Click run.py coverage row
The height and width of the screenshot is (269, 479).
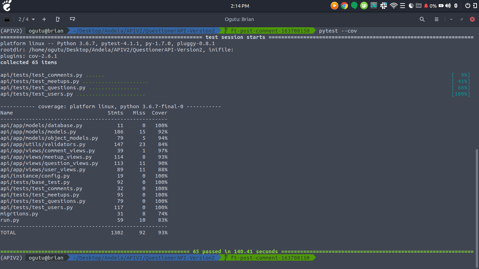pyautogui.click(x=84, y=220)
